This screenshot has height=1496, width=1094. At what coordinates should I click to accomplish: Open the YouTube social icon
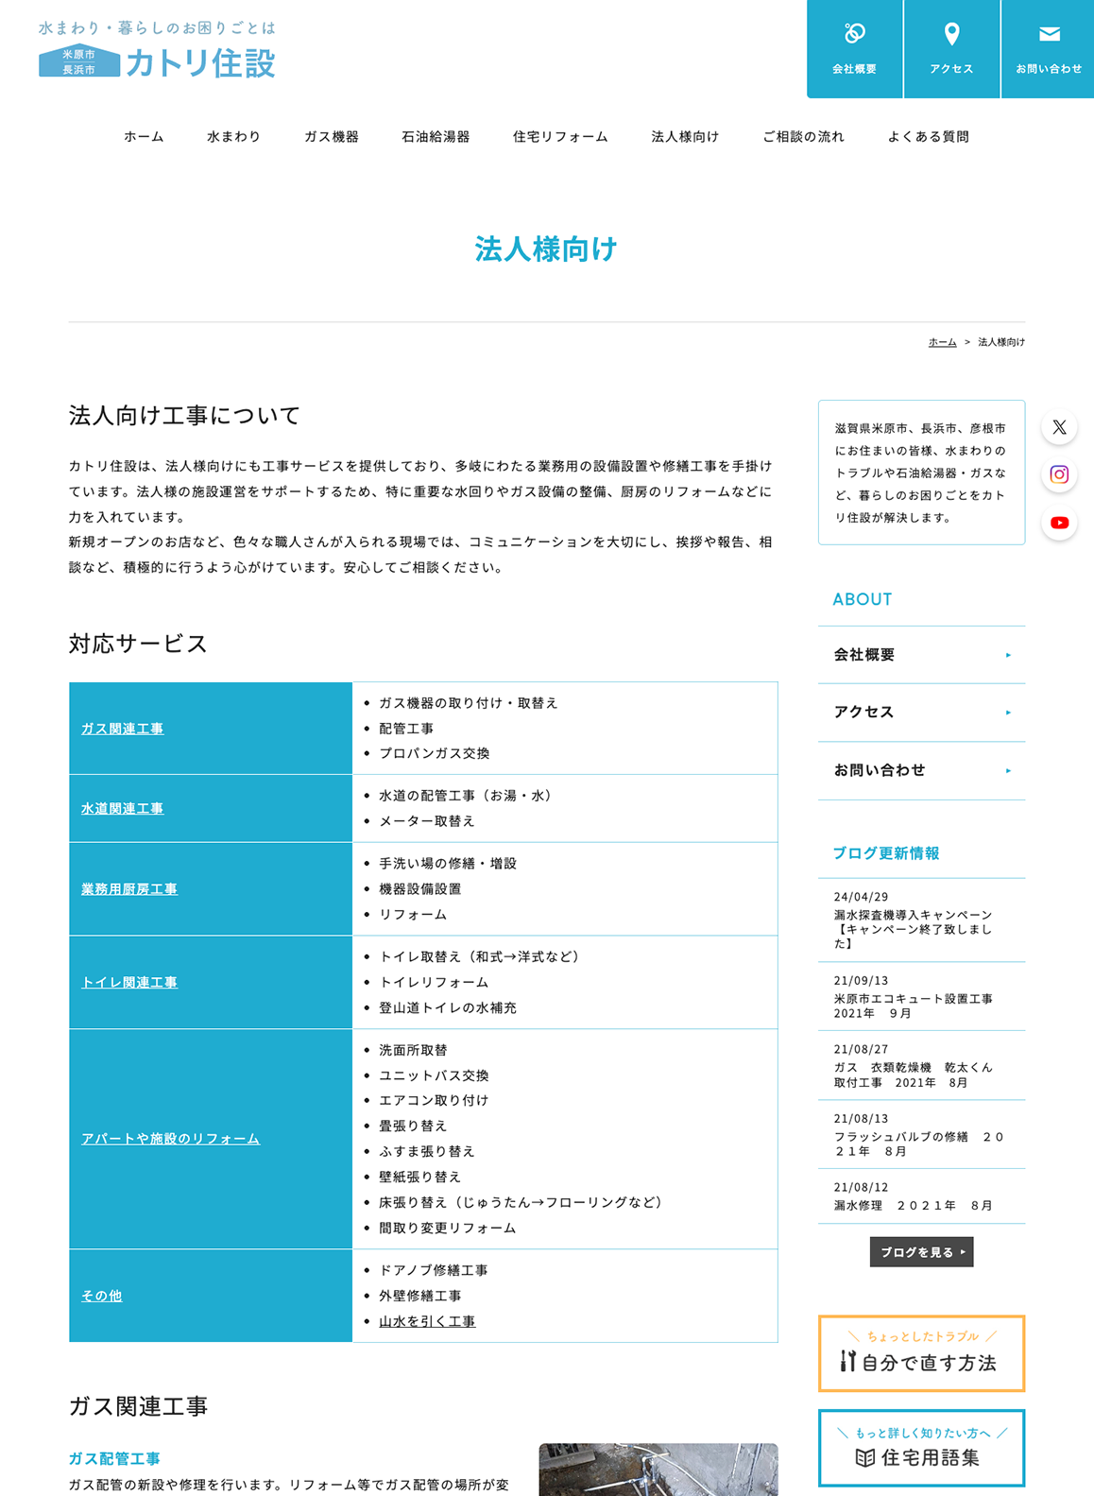pyautogui.click(x=1059, y=523)
